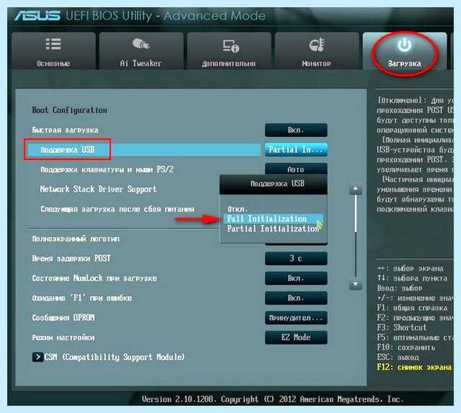Click the Загрузка power icon
The image size is (461, 413).
click(x=405, y=45)
